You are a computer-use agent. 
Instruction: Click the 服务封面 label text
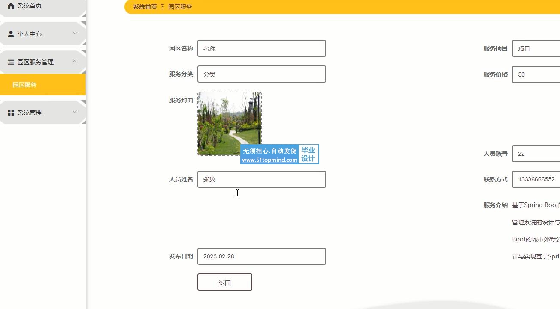(181, 100)
